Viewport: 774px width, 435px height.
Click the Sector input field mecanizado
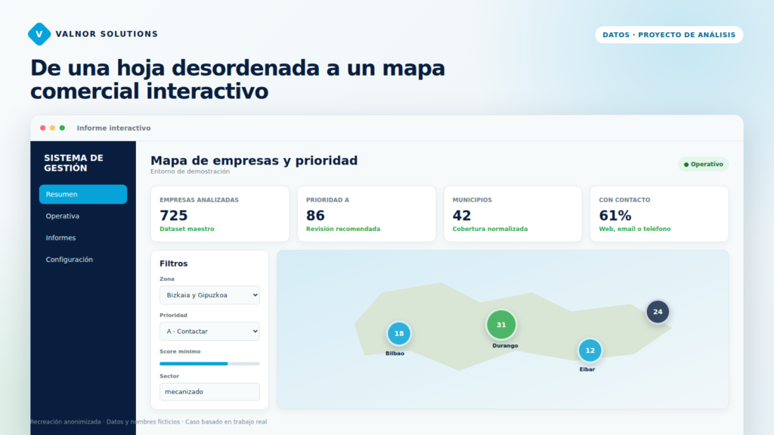click(209, 392)
